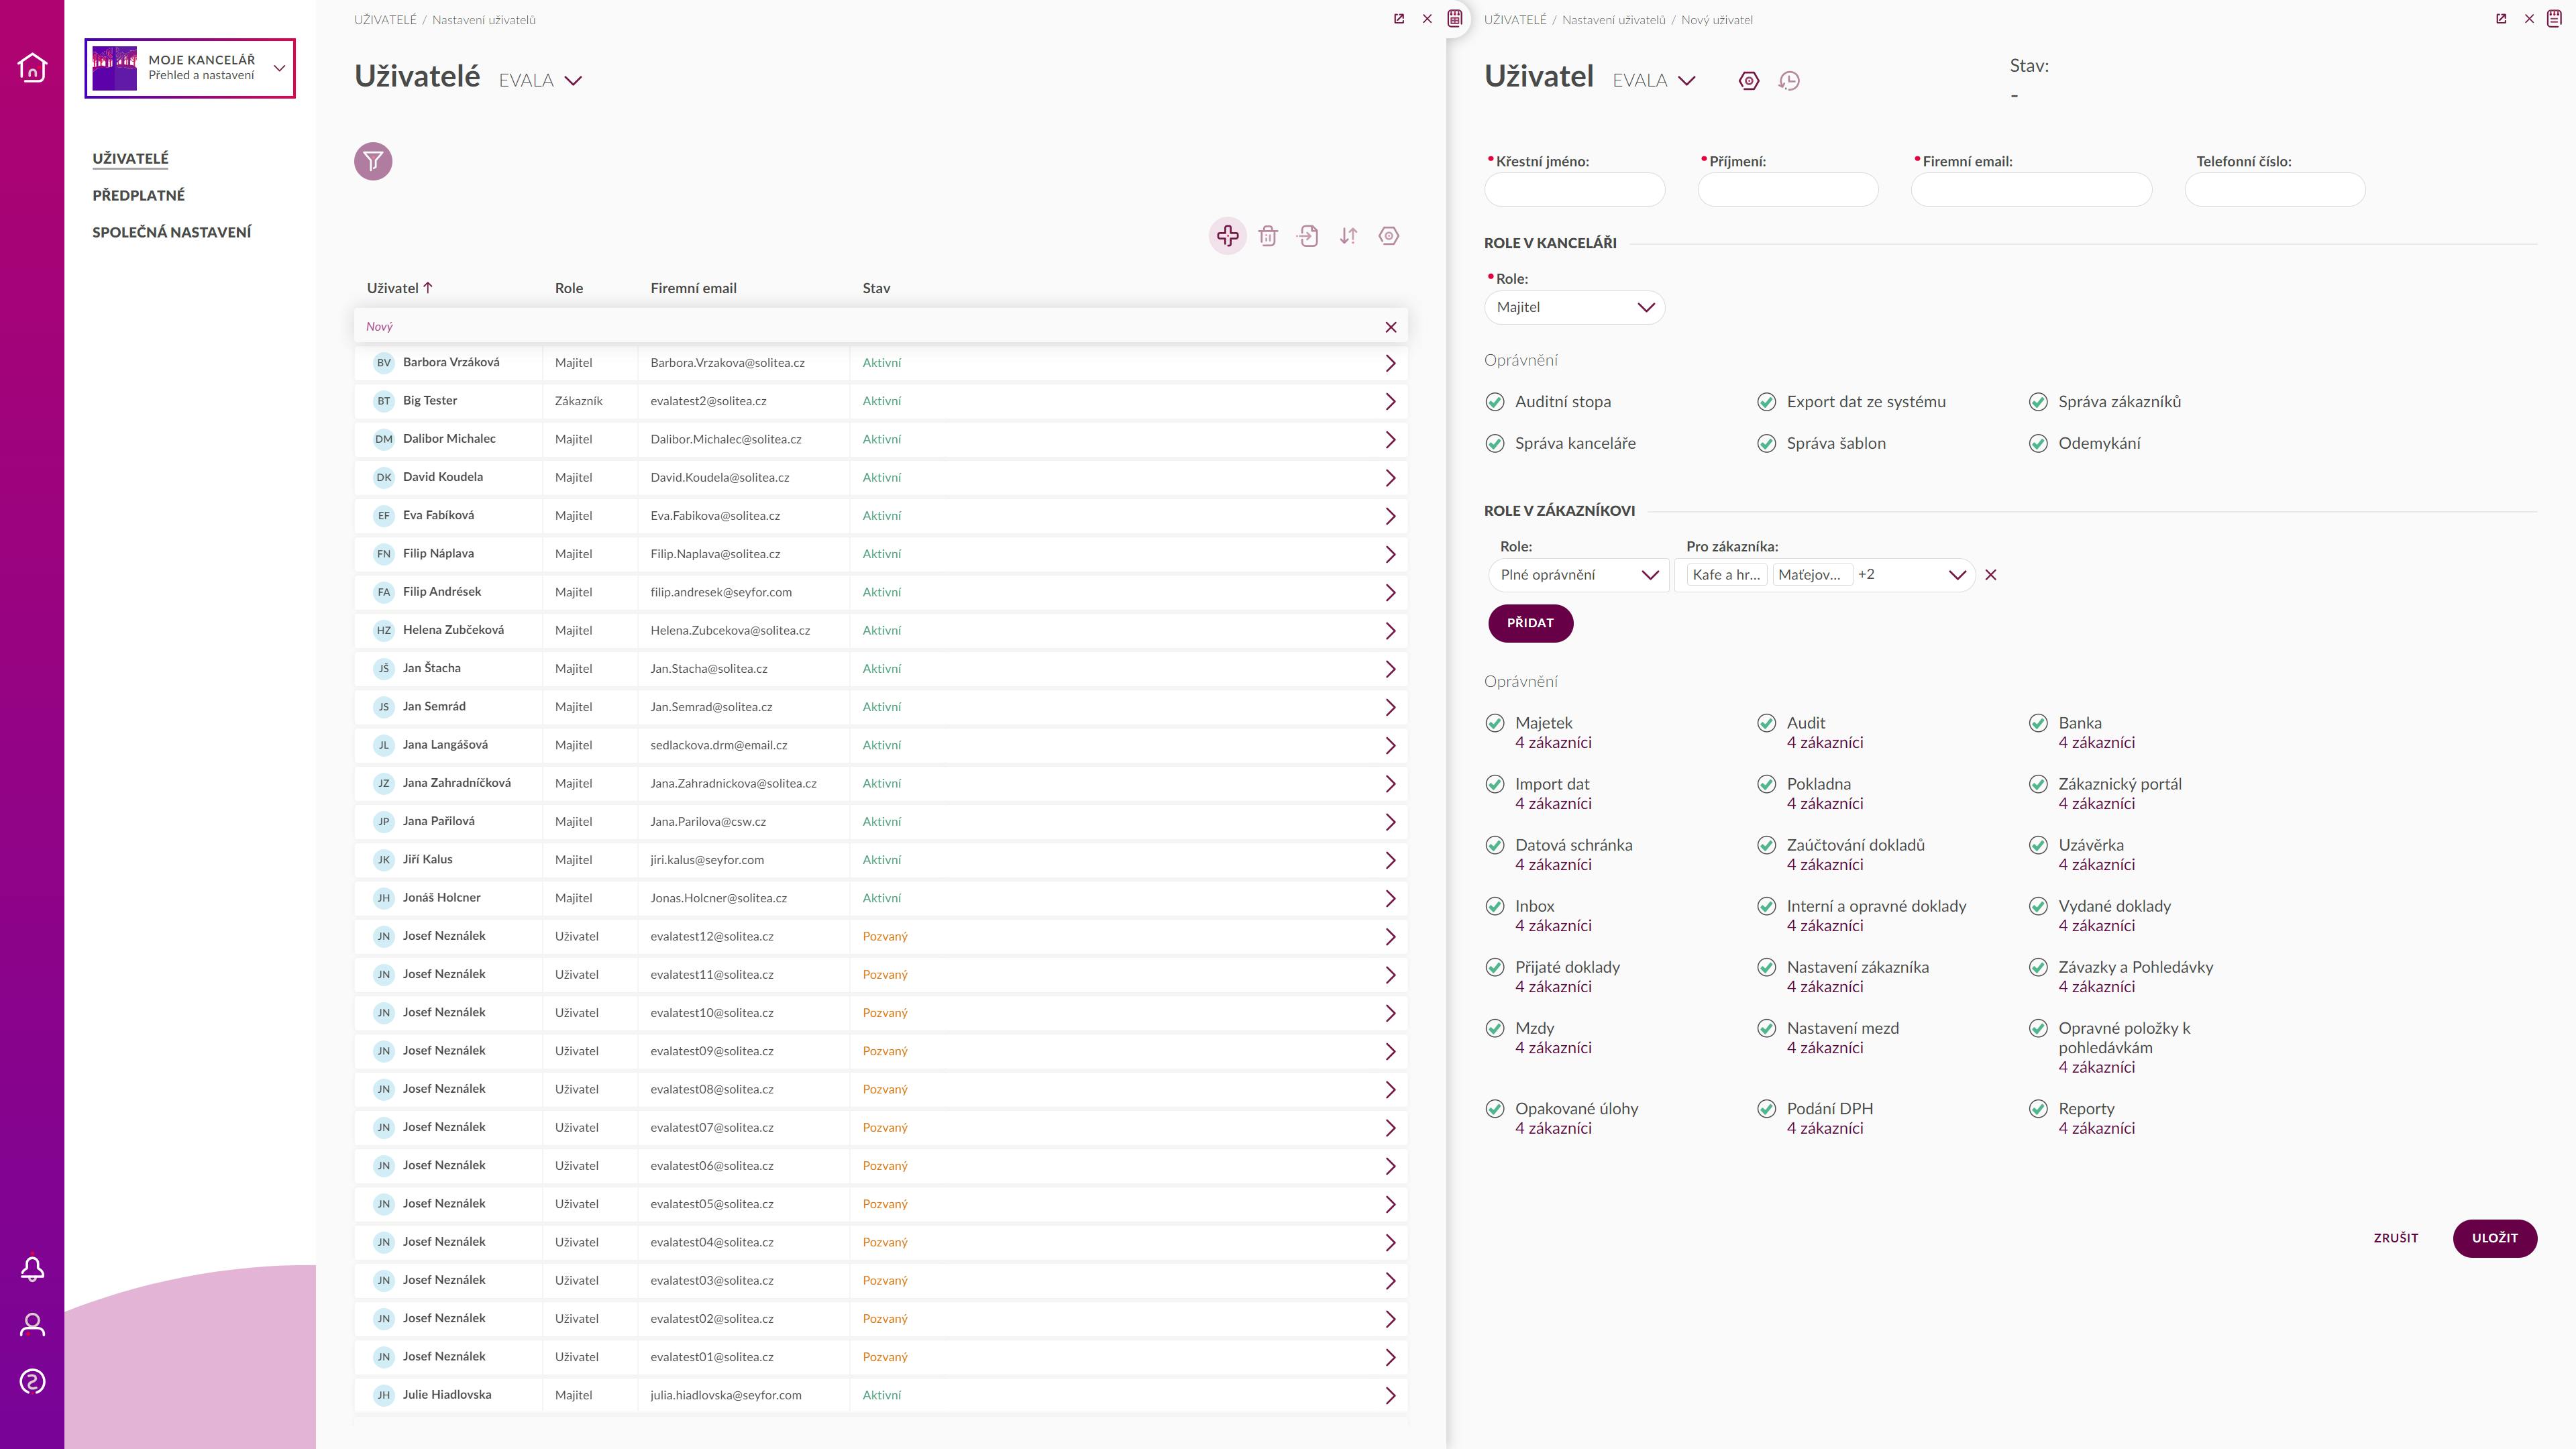Open calculator icon between panels

coord(1455,18)
